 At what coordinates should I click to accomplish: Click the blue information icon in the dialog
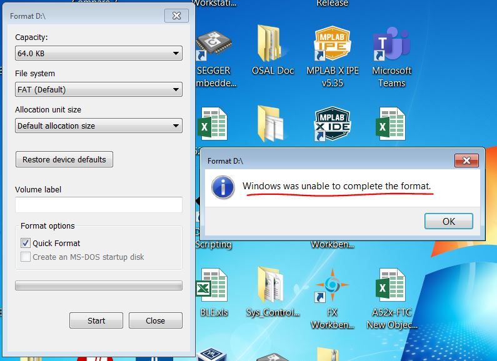point(223,187)
